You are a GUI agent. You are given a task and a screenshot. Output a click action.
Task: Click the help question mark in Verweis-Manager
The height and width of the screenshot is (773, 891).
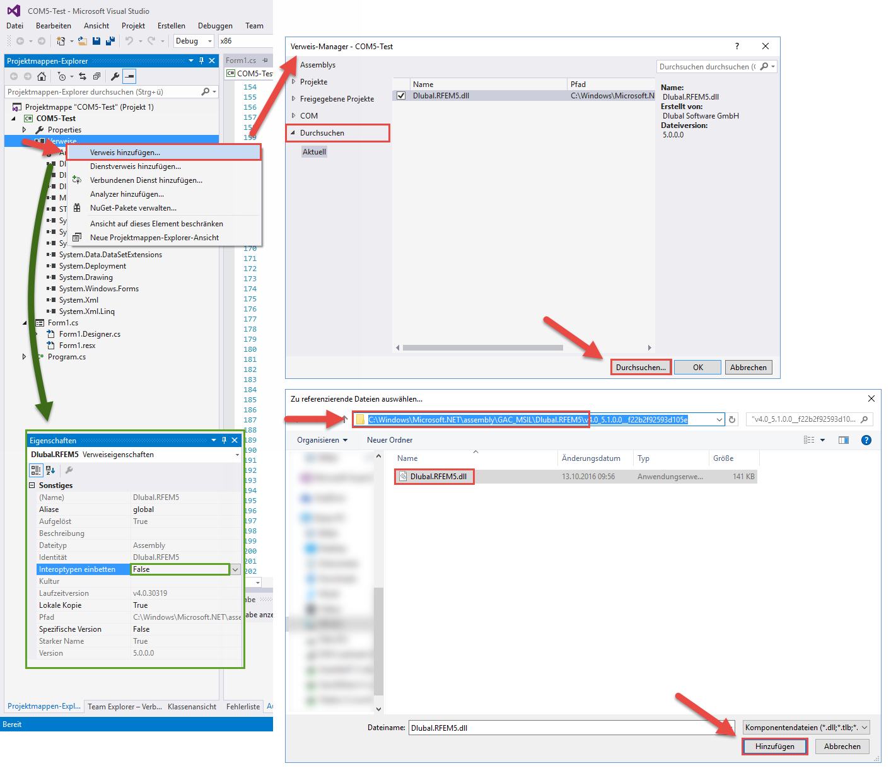(737, 46)
